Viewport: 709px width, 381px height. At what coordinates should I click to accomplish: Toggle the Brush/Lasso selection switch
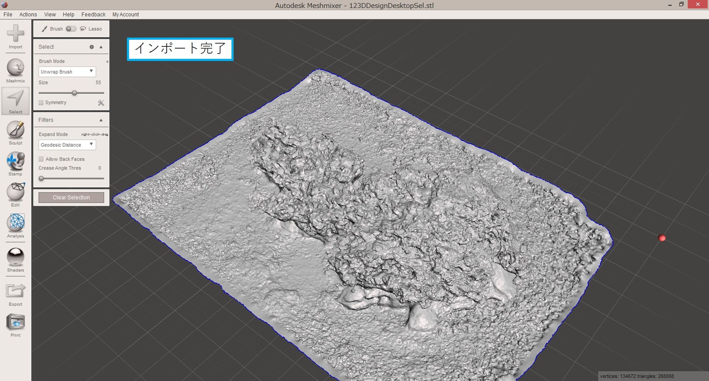[71, 29]
